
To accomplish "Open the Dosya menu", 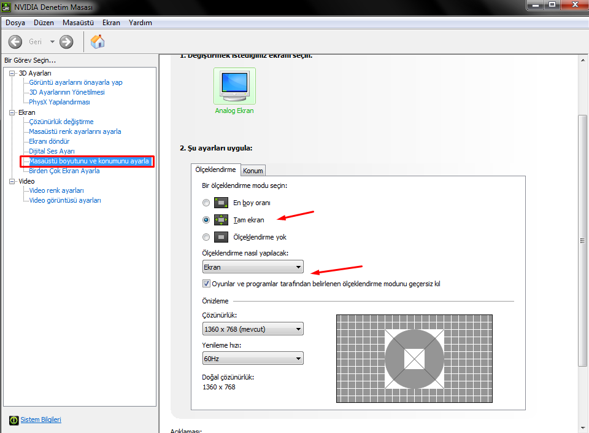I will click(15, 23).
